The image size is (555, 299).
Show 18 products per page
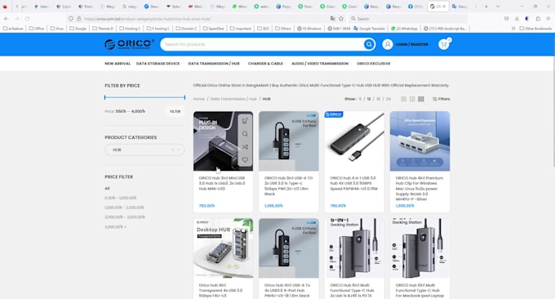click(379, 99)
